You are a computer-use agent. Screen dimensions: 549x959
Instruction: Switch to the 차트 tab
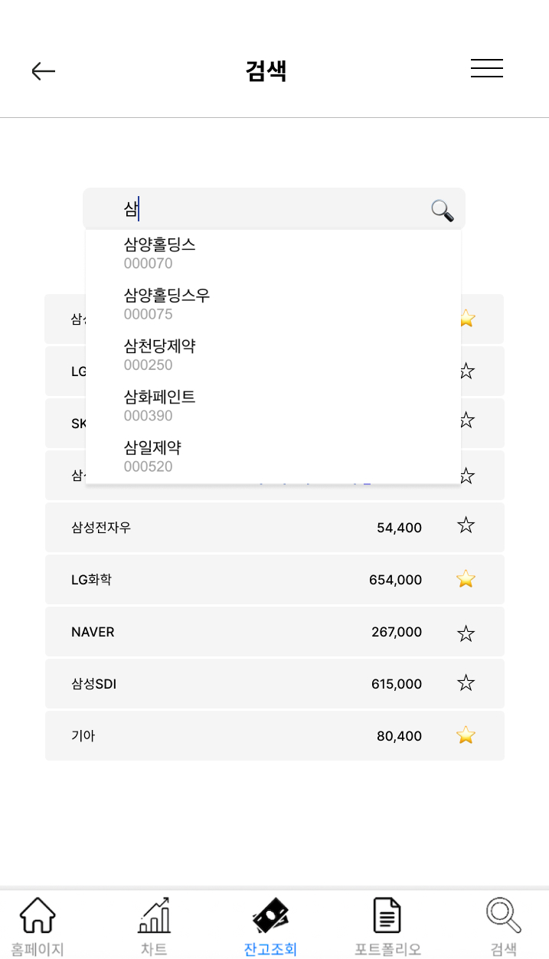point(153,923)
